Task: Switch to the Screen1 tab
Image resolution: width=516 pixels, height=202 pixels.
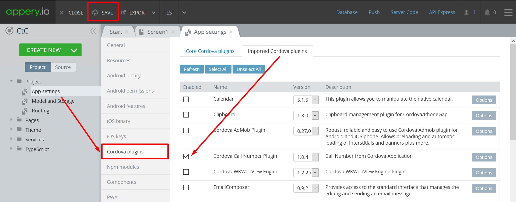Action: tap(157, 32)
